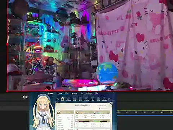The width and height of the screenshot is (173, 130).
Task: Close the character stats parchment window
Action: (x=111, y=103)
